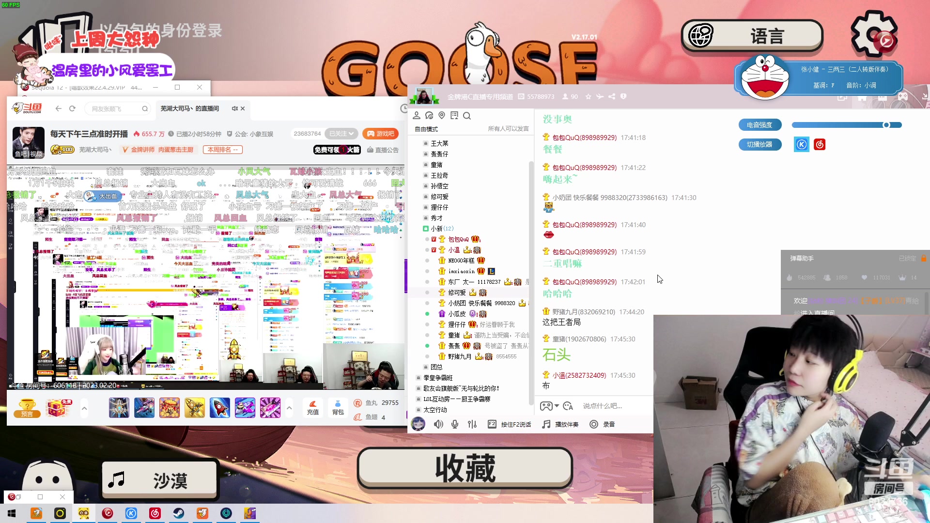Click the search magnifier in Douyu search box
This screenshot has height=523, width=930.
(x=145, y=108)
